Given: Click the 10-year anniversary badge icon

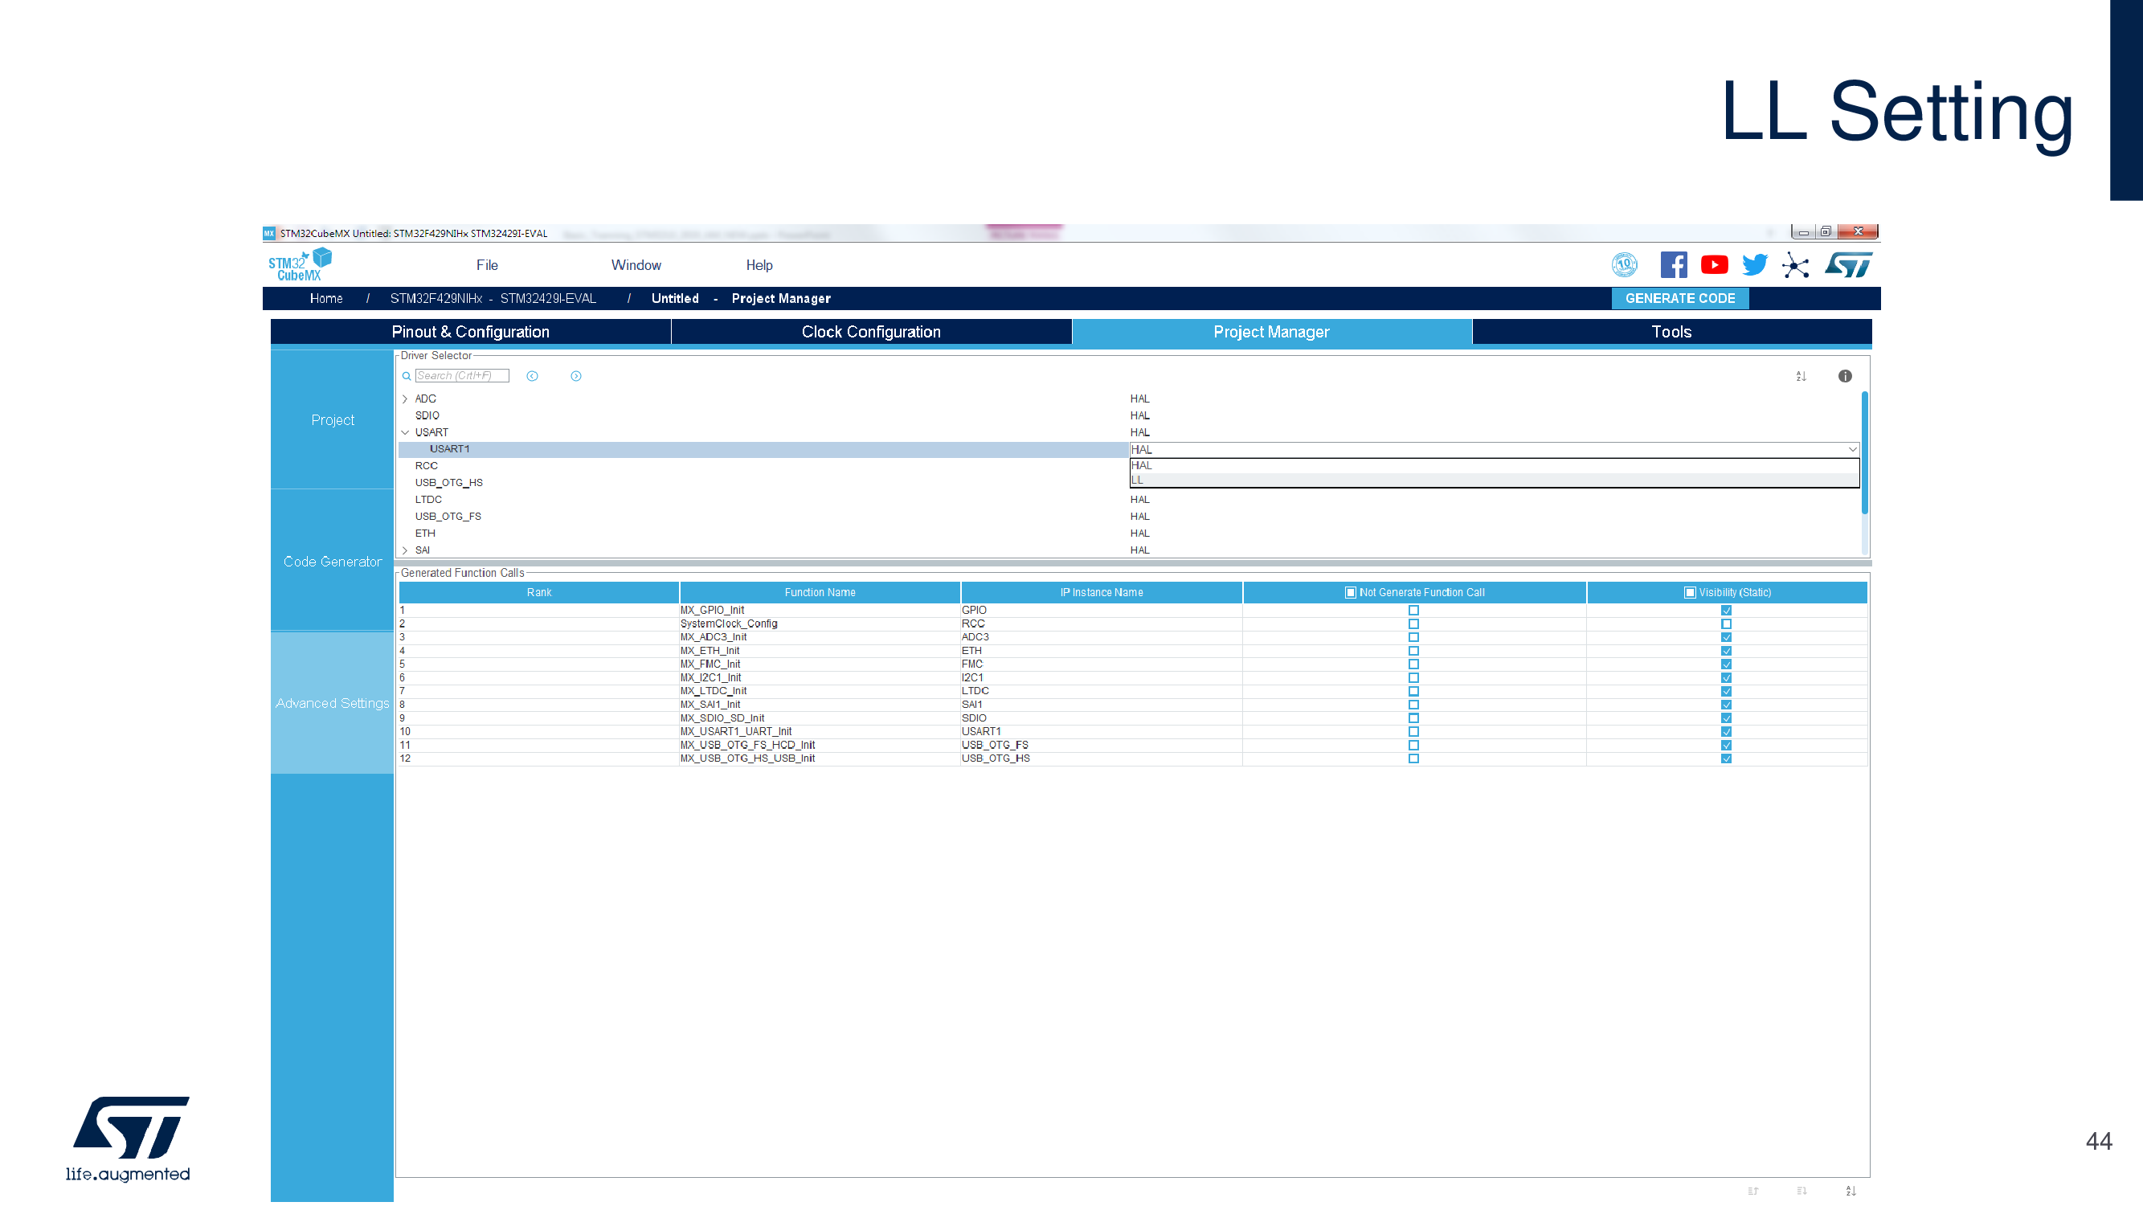Looking at the screenshot, I should pyautogui.click(x=1624, y=265).
